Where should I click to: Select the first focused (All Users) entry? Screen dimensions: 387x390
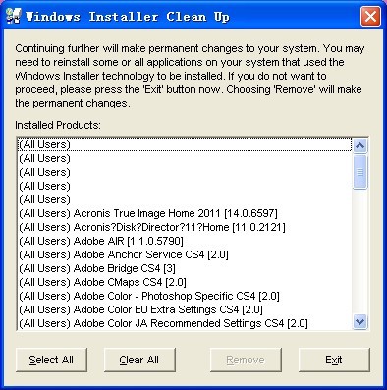pyautogui.click(x=185, y=144)
